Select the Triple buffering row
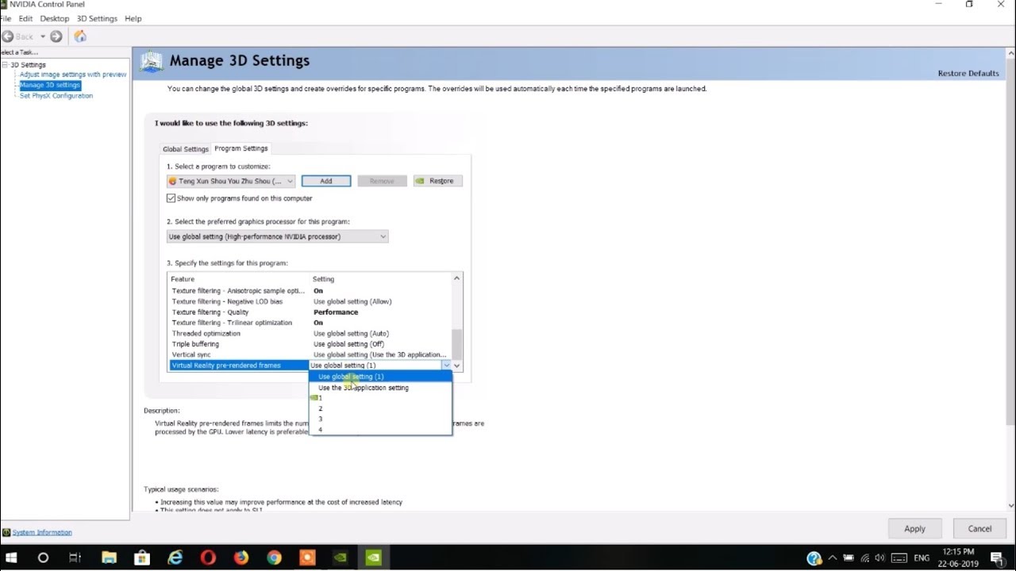 click(x=310, y=344)
